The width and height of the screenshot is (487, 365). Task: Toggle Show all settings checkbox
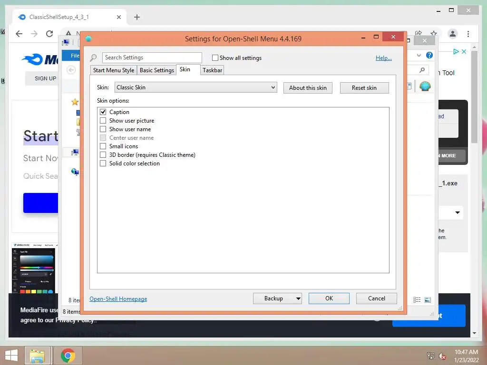tap(215, 58)
